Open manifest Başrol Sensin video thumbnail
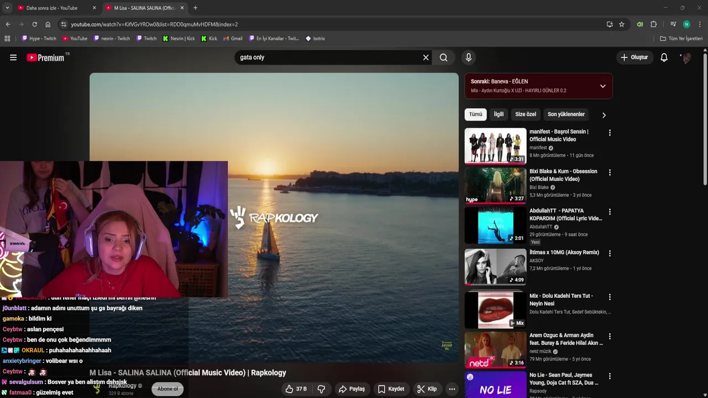This screenshot has width=708, height=398. click(496, 146)
